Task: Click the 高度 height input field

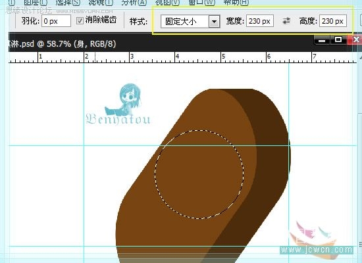Action: click(x=332, y=21)
